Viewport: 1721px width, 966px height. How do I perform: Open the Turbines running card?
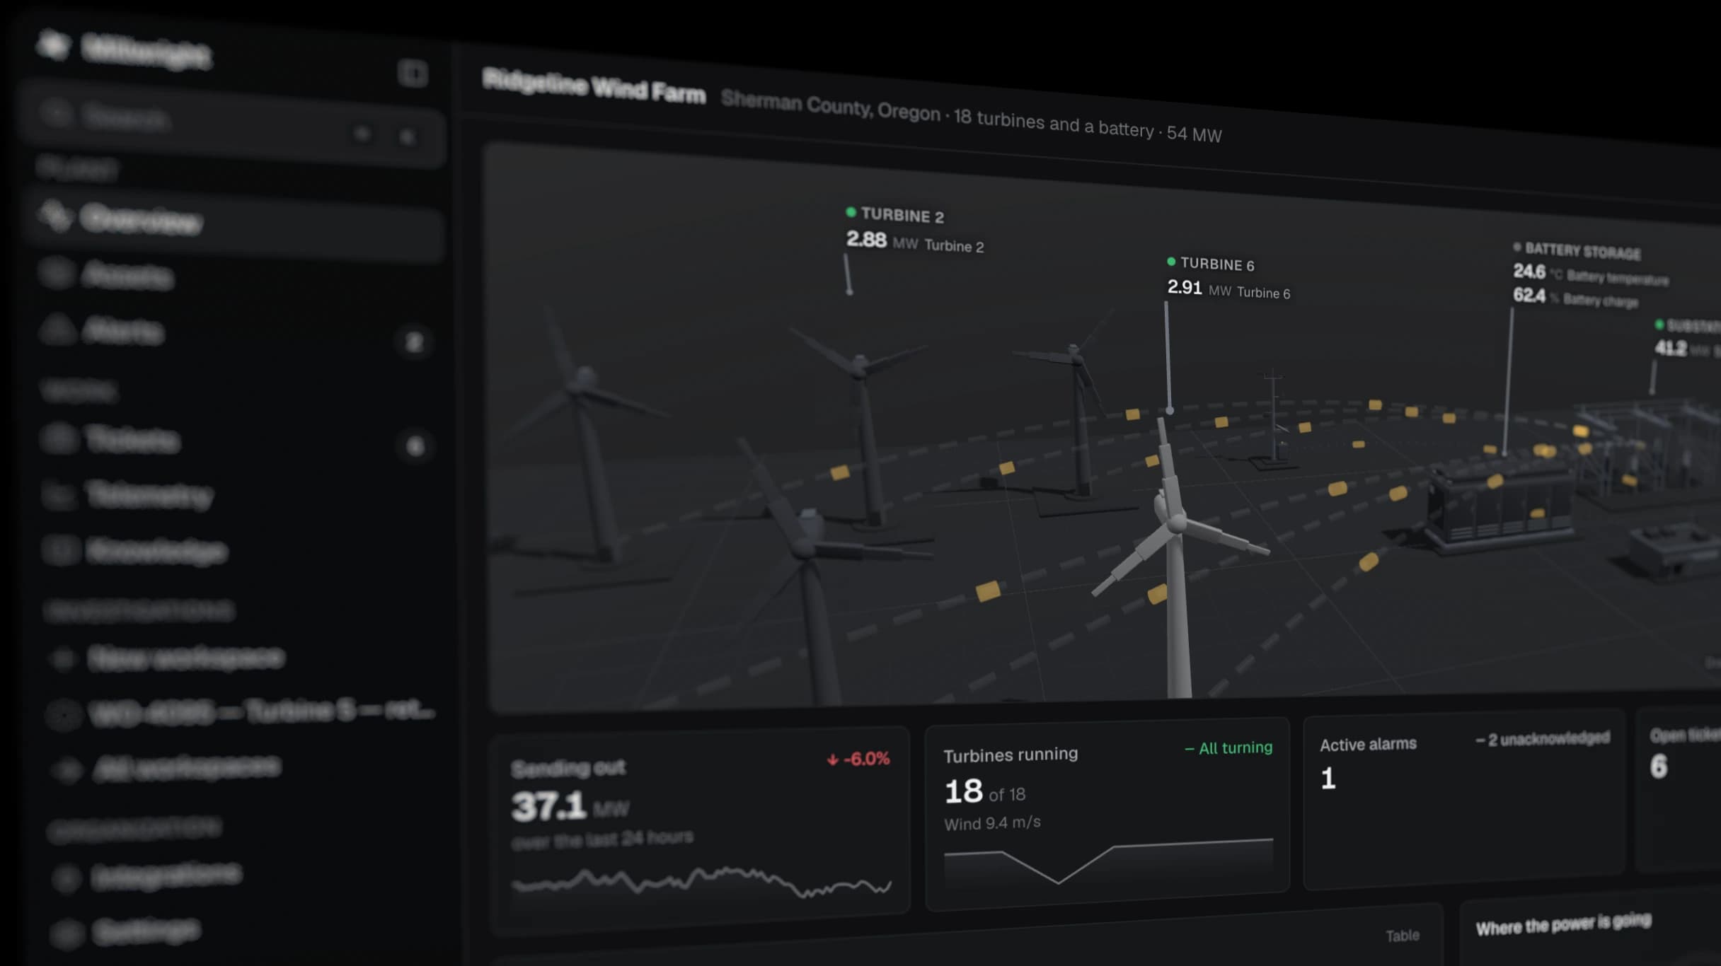pos(1107,815)
